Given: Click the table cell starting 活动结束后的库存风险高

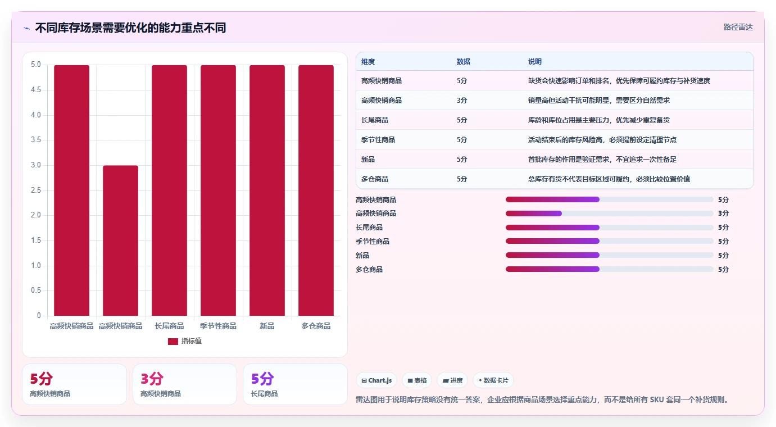Looking at the screenshot, I should click(602, 140).
